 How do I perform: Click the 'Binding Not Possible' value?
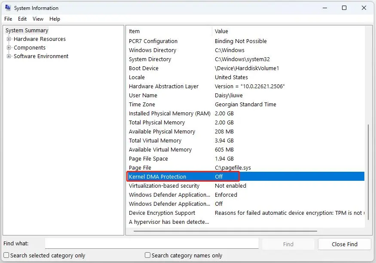pyautogui.click(x=241, y=41)
